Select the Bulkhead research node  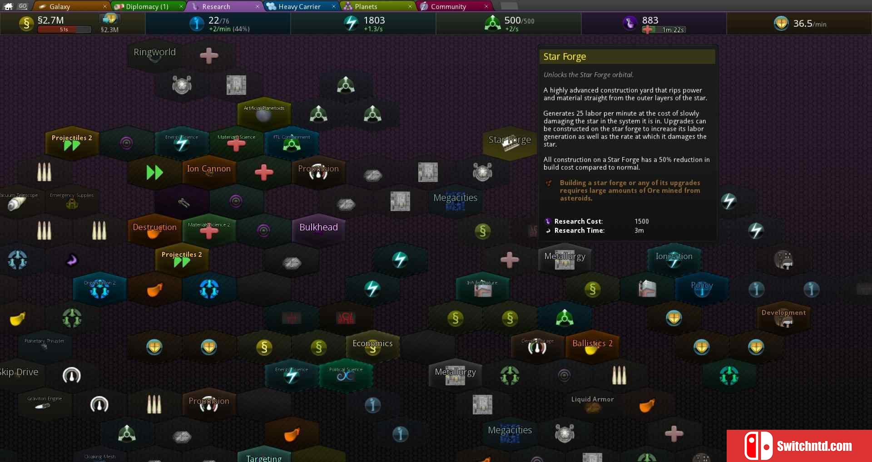pos(318,230)
